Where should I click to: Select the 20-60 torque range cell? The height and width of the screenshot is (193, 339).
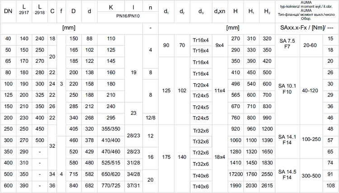[x=310, y=45]
